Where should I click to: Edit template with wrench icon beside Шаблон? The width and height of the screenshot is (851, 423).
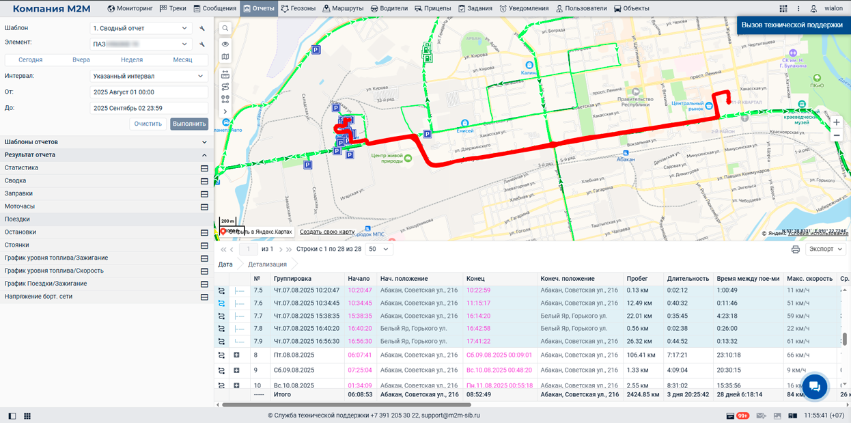[x=202, y=29]
